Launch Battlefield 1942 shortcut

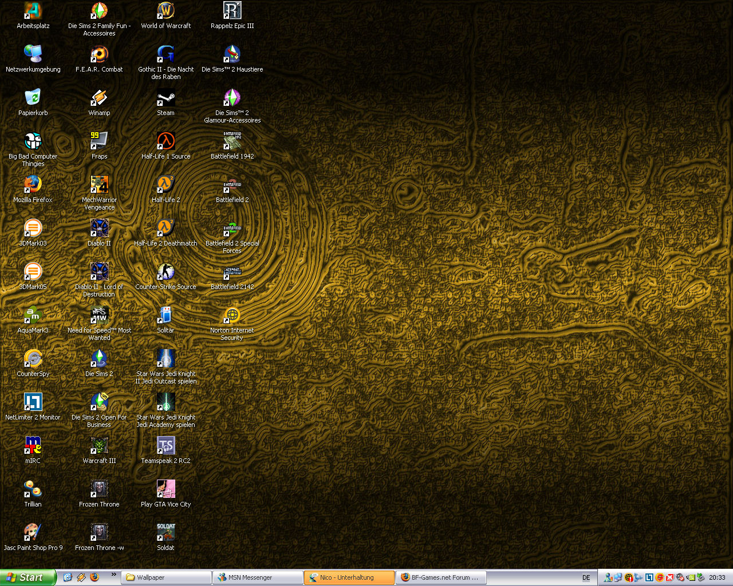[232, 146]
